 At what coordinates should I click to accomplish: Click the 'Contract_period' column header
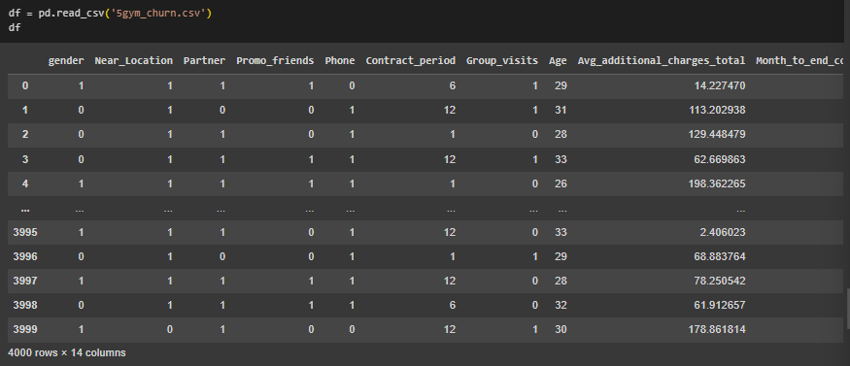pos(411,60)
